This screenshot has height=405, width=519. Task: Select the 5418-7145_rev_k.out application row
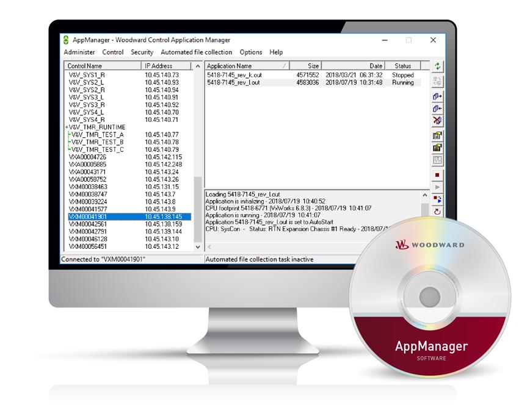[x=313, y=75]
